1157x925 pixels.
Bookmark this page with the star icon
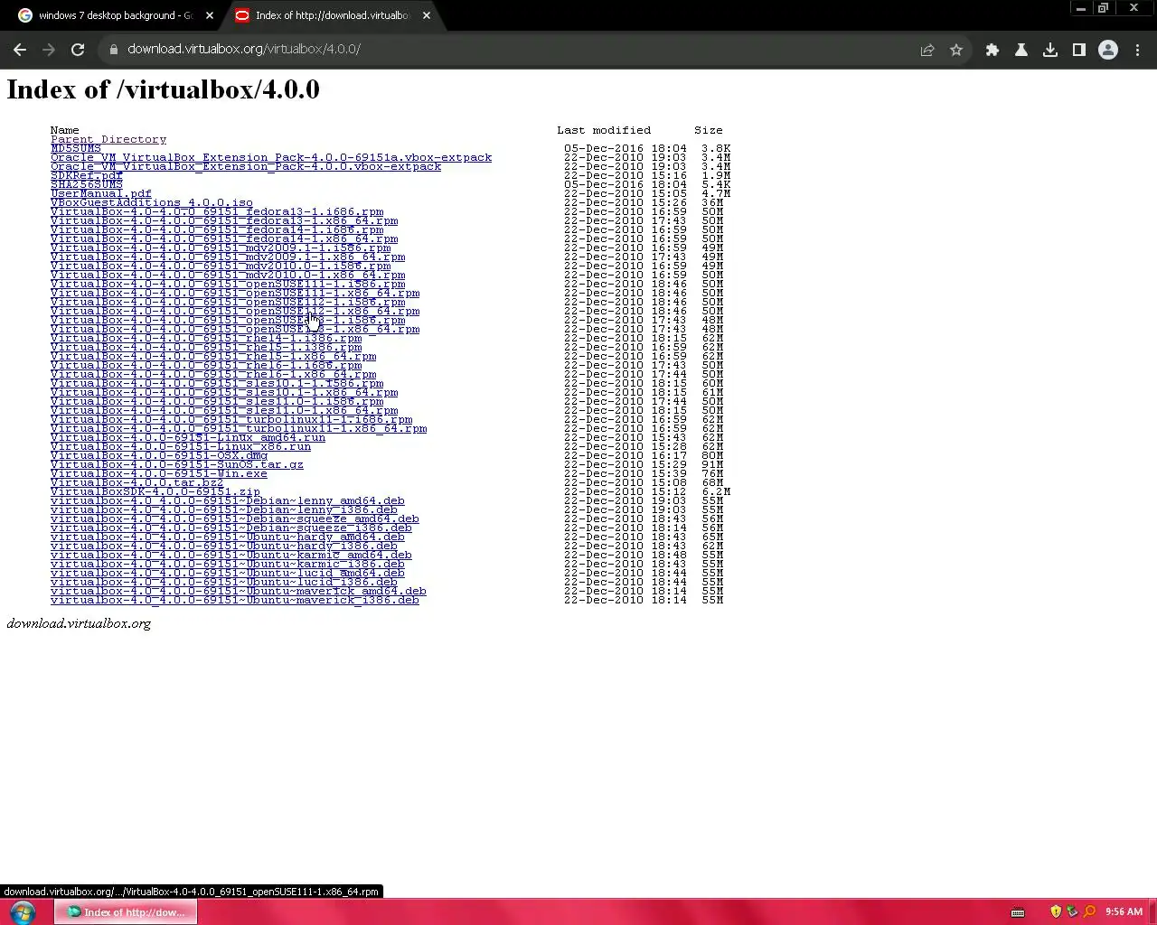956,50
